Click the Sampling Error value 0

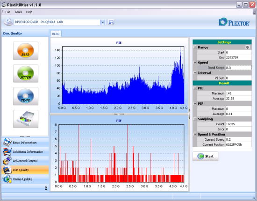238,129
